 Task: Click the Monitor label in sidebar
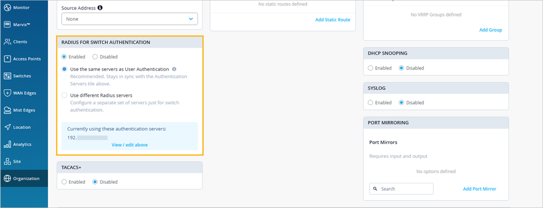[x=21, y=8]
